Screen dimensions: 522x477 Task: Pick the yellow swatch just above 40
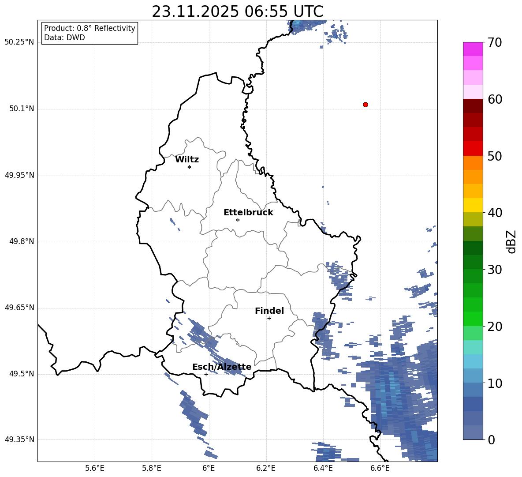[x=473, y=205]
